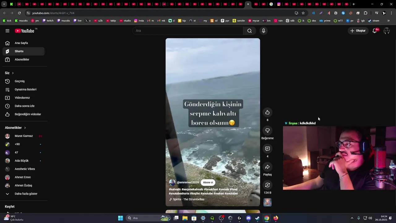Screen dimensions: 396x223
Task: Open File Explorer from the taskbar
Action: click(185, 218)
